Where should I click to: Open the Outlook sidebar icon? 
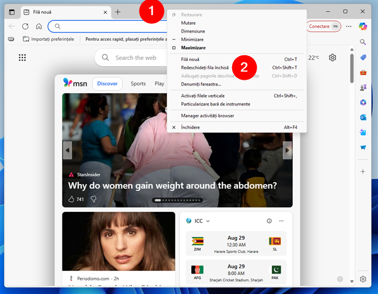363,118
